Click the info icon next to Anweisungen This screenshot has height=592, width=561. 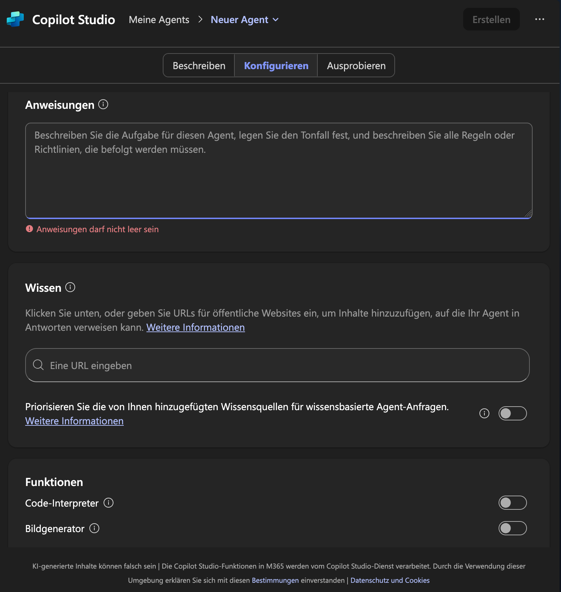(x=103, y=105)
